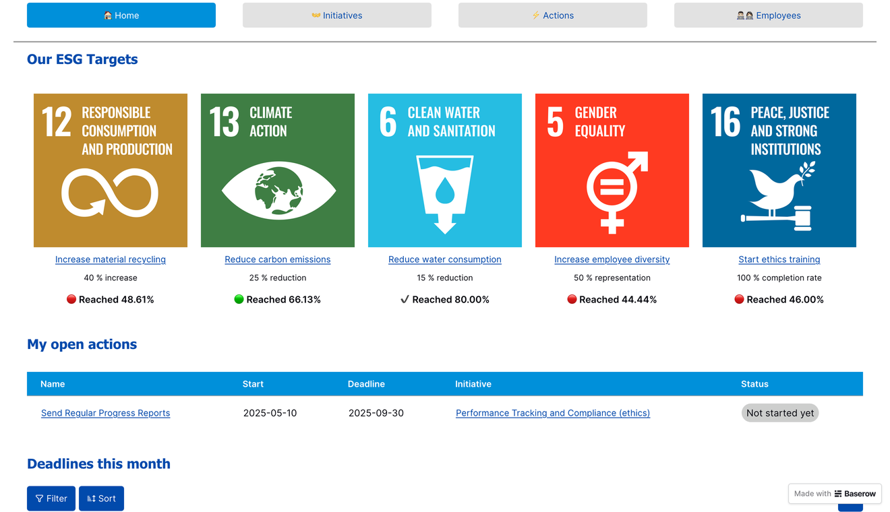Click the 'Reached 66.13%' text
The height and width of the screenshot is (512, 890).
pyautogui.click(x=284, y=299)
